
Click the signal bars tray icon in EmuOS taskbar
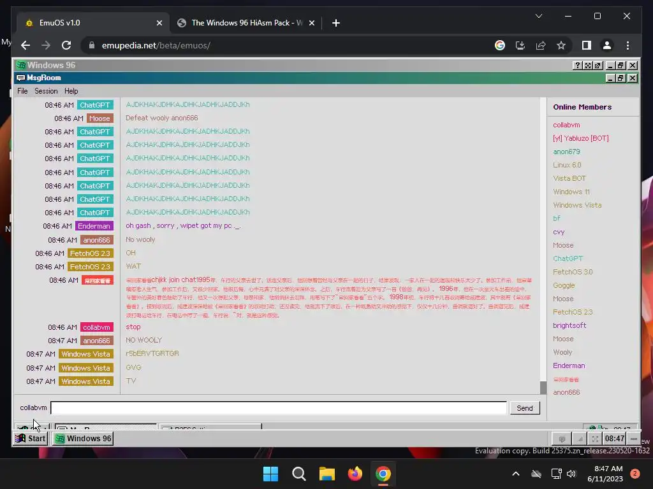click(579, 439)
